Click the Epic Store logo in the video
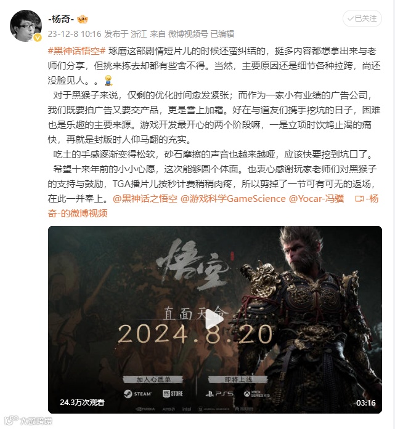This screenshot has height=429, width=395. tap(173, 394)
